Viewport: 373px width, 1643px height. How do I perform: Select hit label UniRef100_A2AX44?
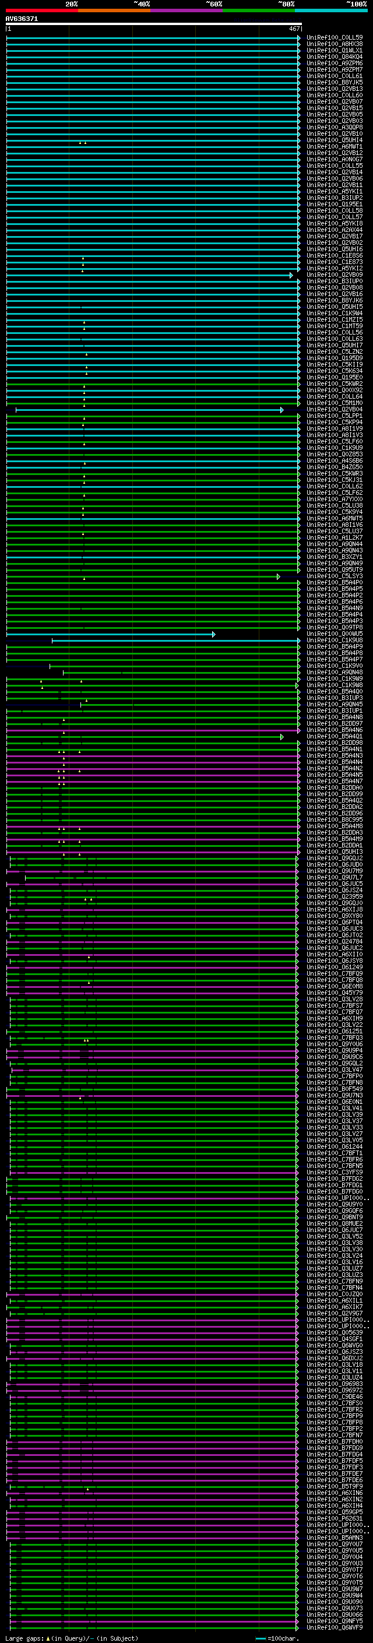tap(335, 230)
